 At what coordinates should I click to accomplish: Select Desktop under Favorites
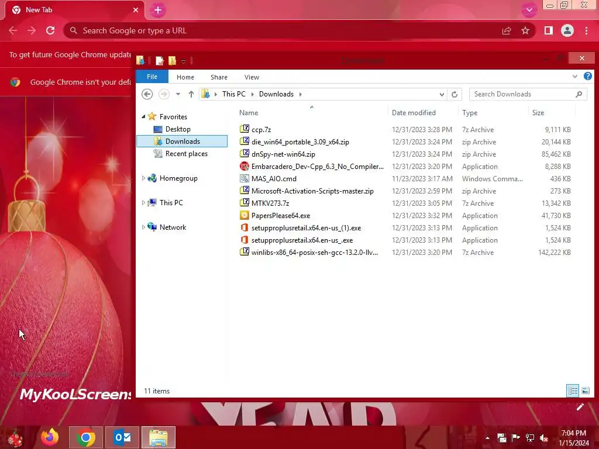(x=178, y=129)
